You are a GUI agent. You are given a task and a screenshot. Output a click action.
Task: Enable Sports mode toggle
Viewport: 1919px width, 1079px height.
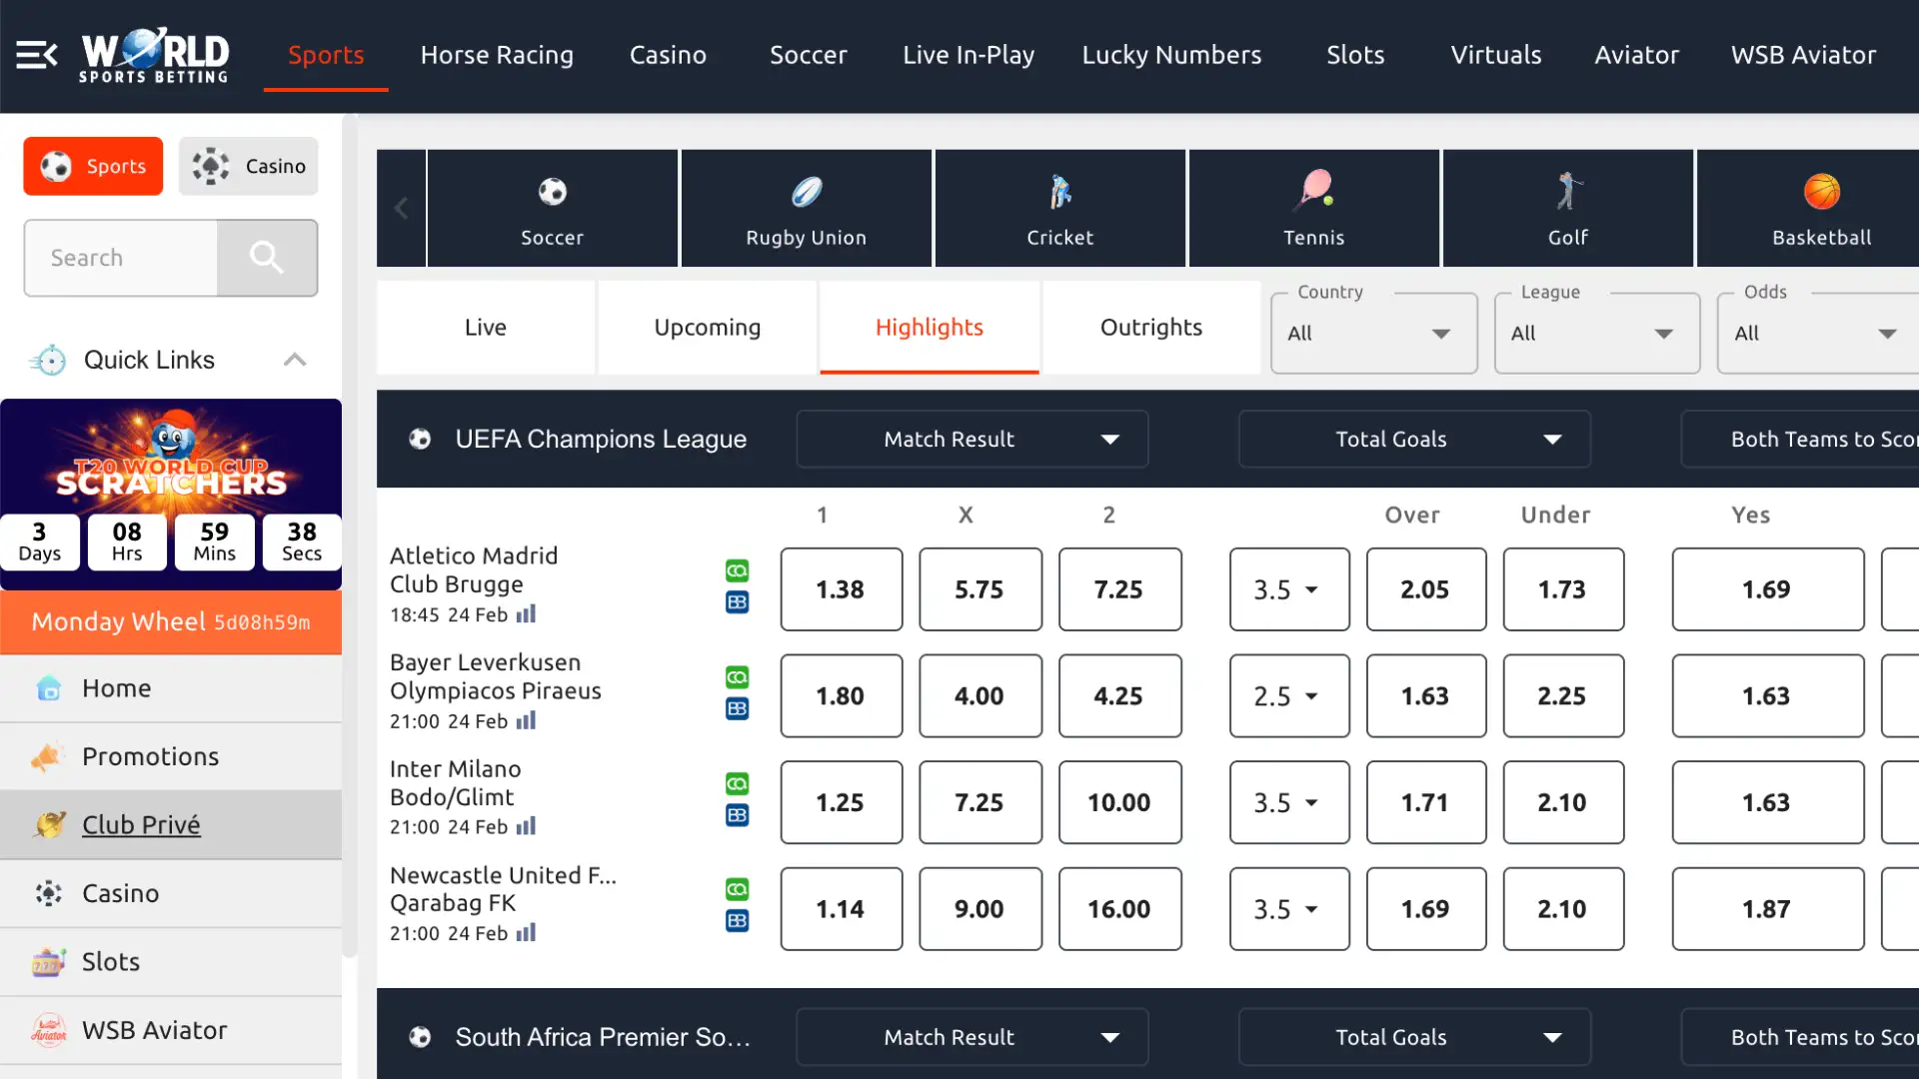[92, 166]
